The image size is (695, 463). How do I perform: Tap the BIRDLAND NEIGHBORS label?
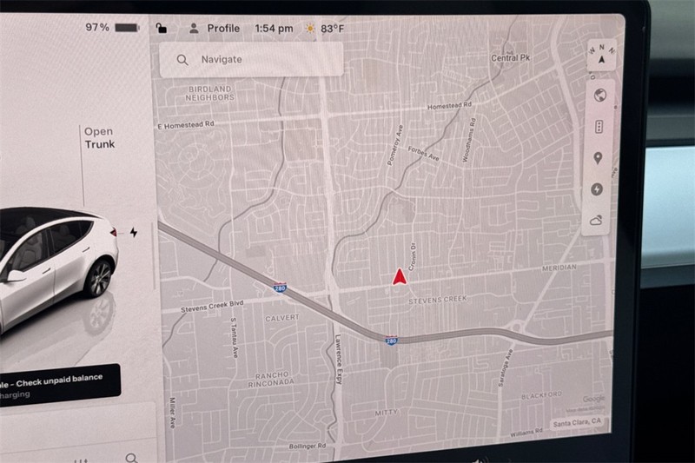coord(209,93)
